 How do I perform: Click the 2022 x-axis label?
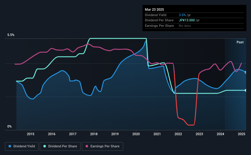(178, 134)
